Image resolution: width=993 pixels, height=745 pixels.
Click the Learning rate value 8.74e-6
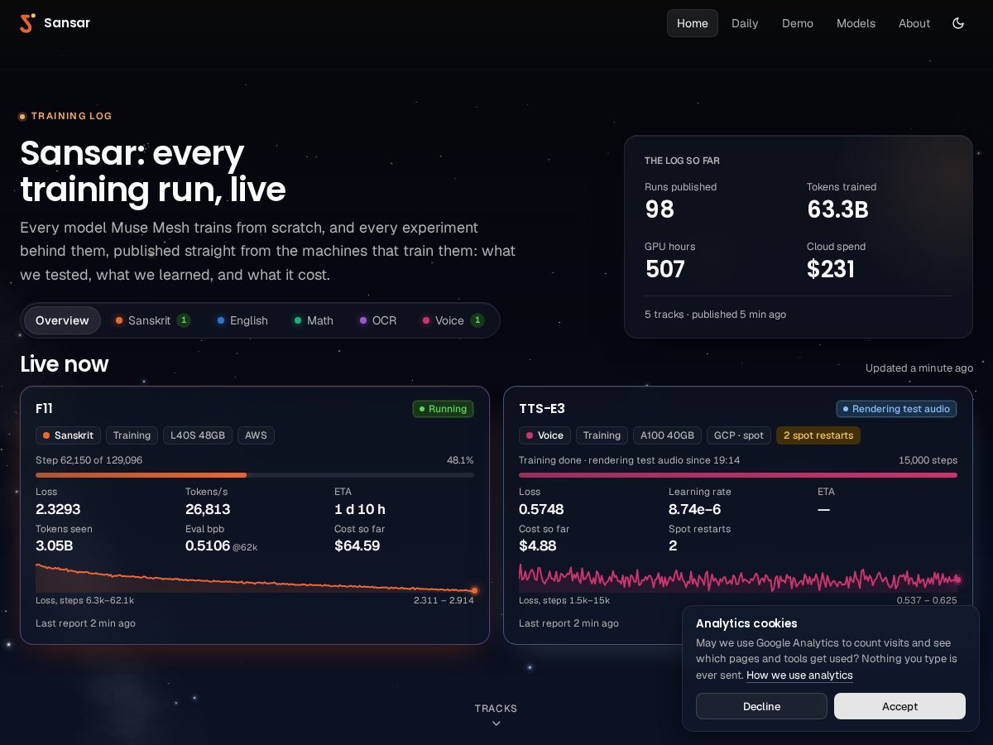tap(694, 509)
